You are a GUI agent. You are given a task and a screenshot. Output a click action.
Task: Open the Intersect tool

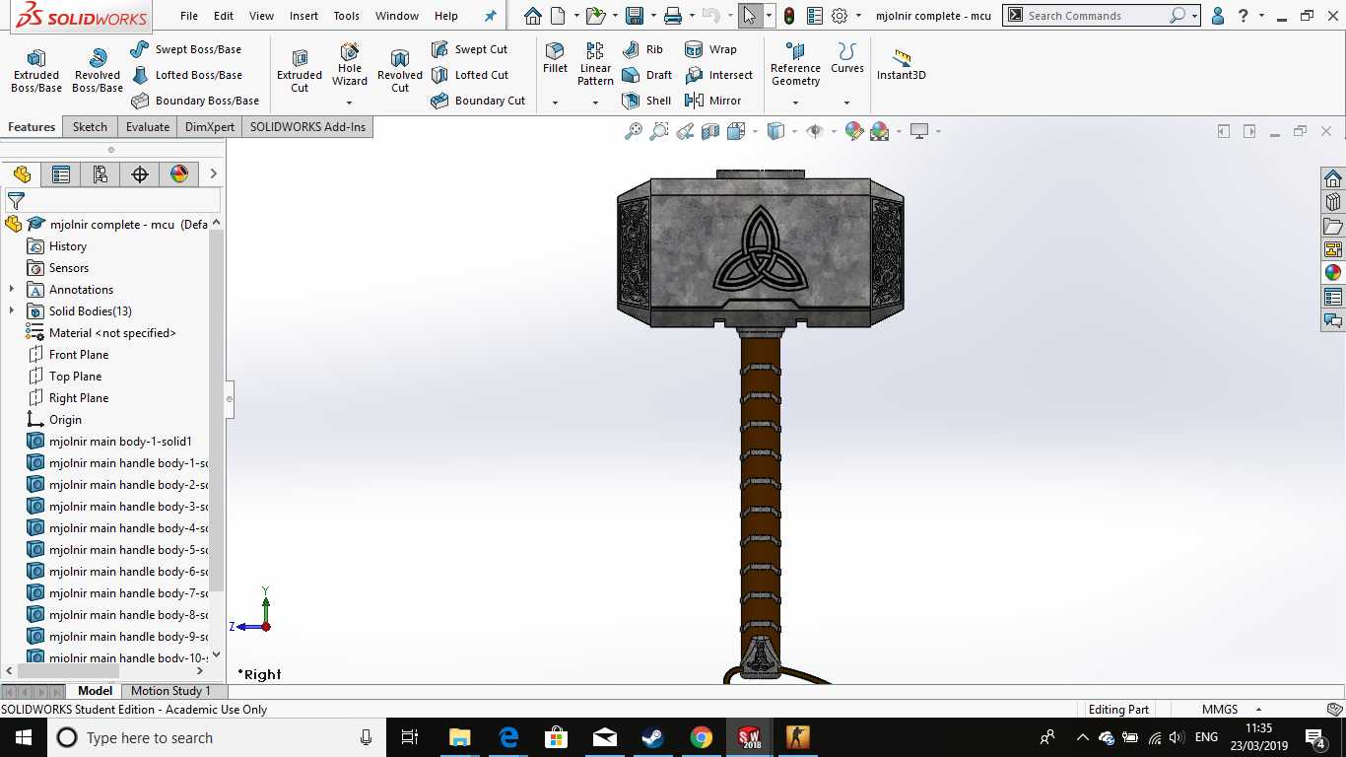pos(718,75)
